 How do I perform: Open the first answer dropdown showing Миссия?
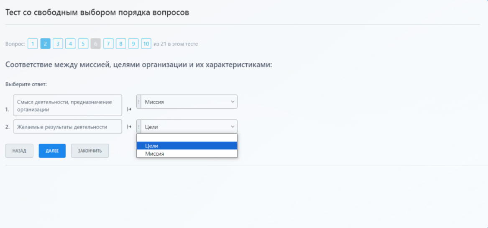pos(189,102)
